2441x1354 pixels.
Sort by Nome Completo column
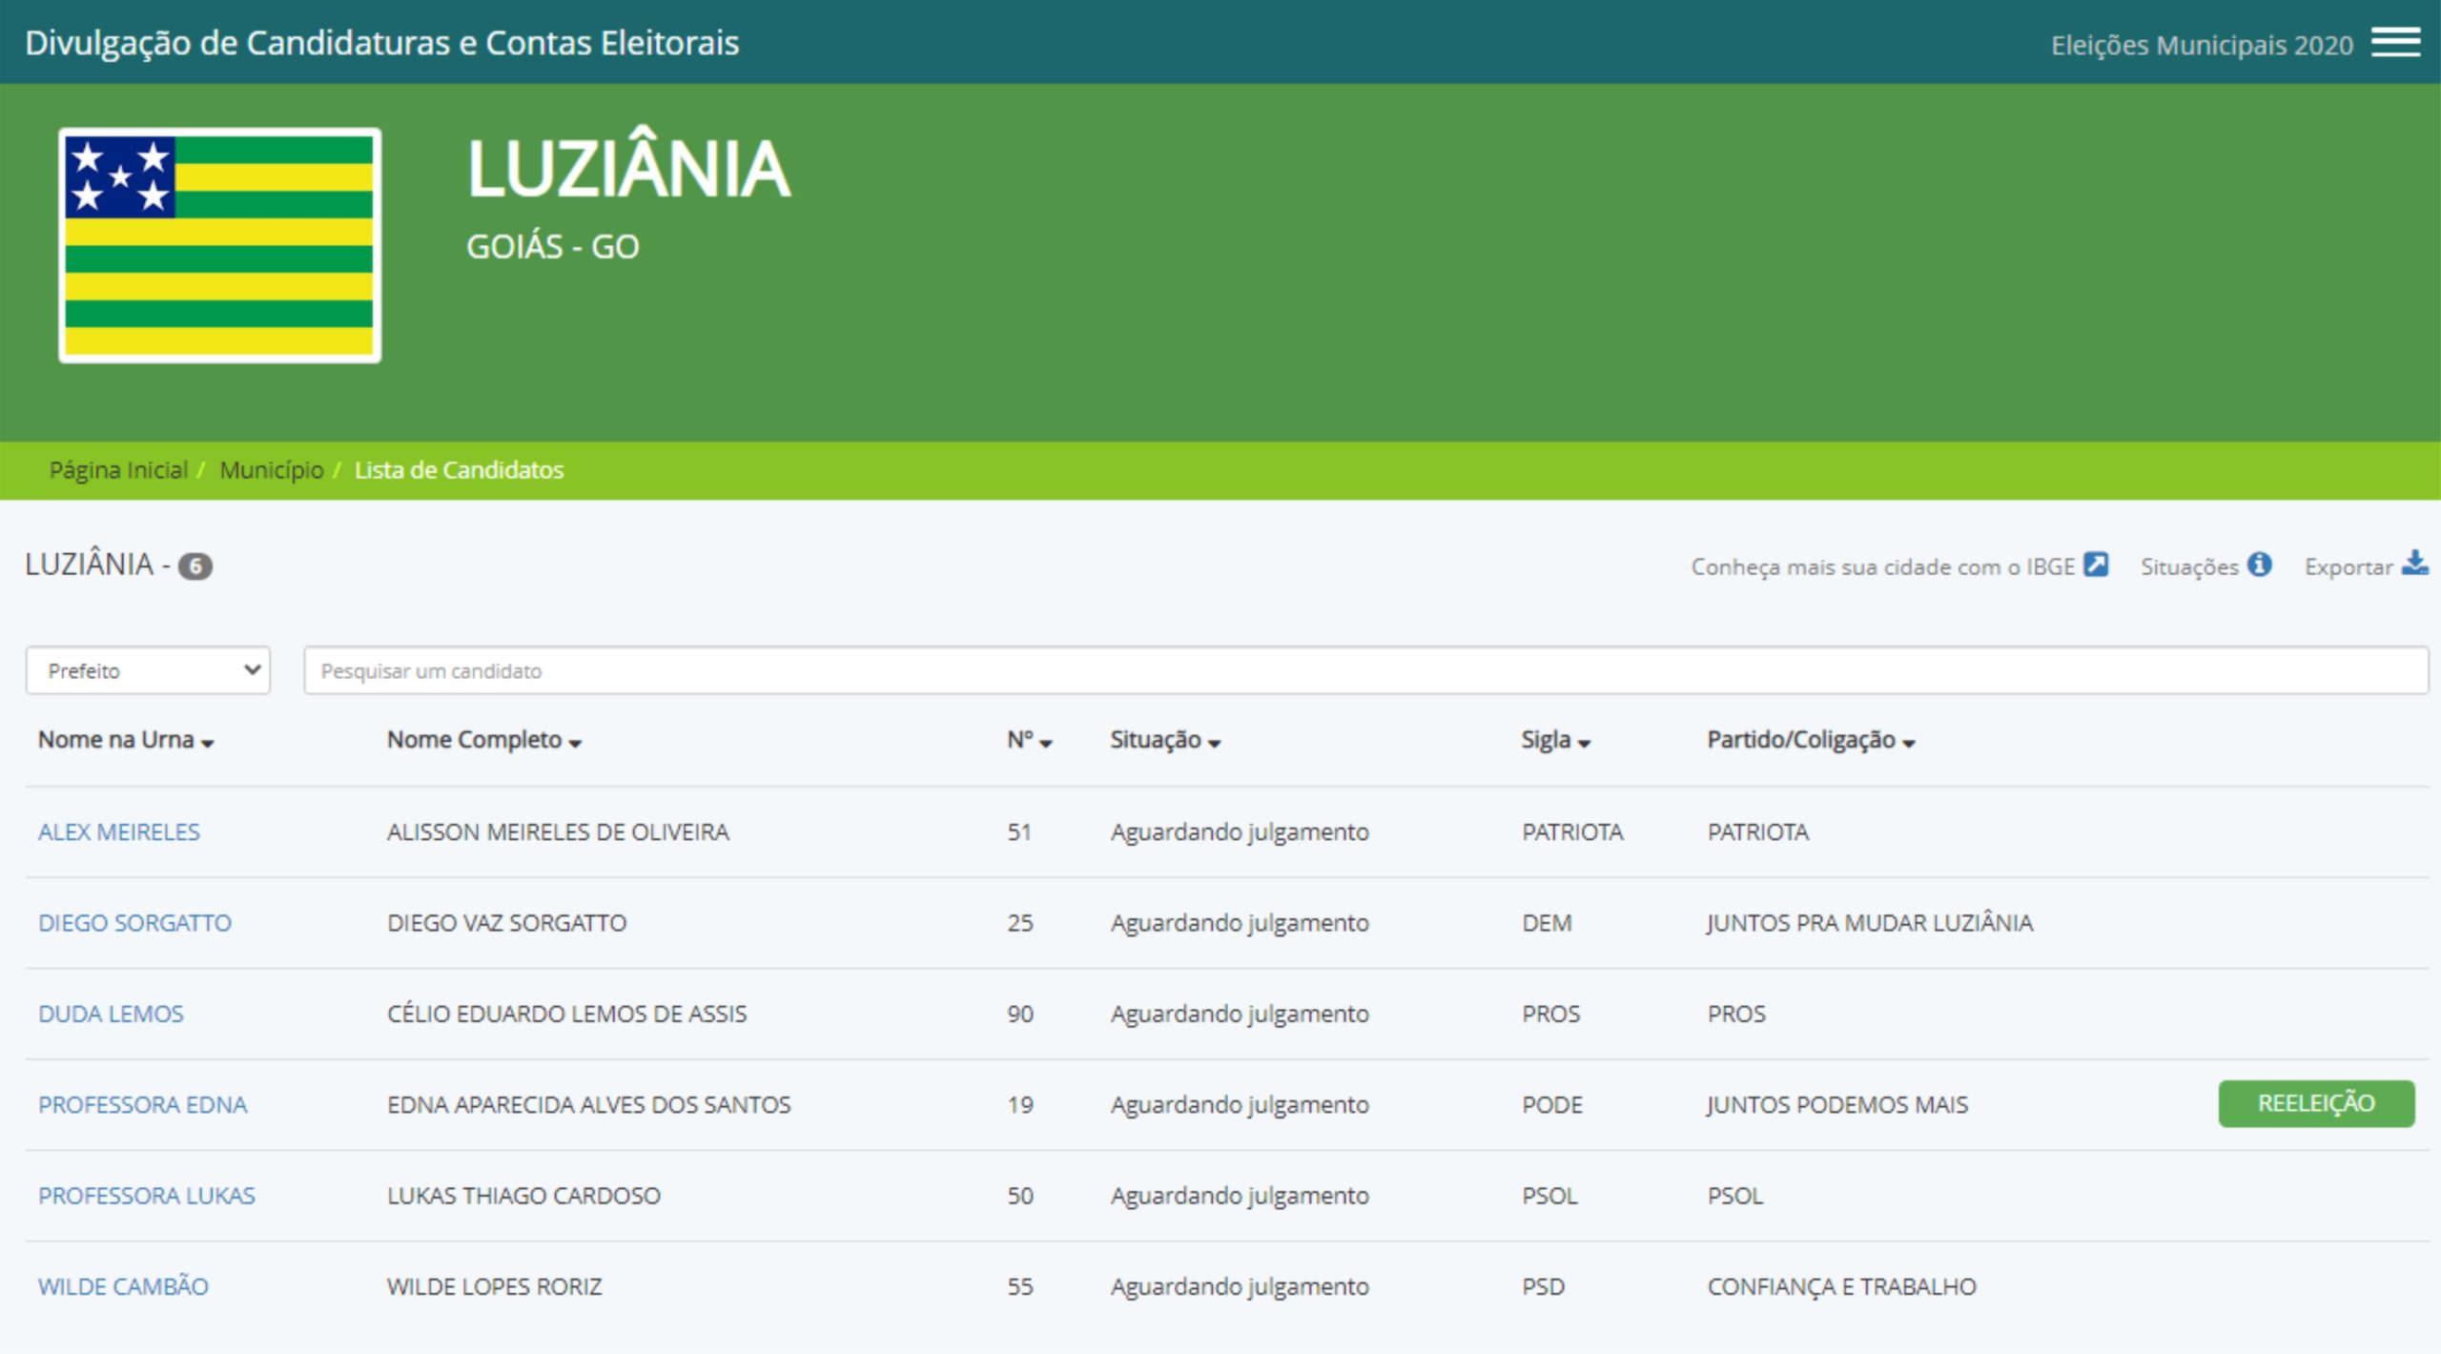483,740
